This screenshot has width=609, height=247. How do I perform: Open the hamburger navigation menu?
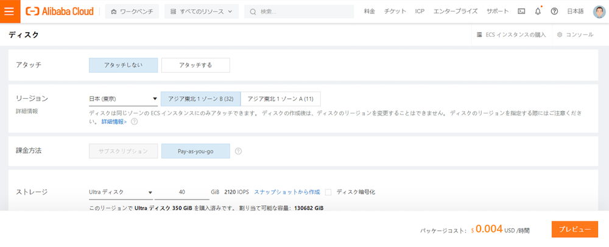pyautogui.click(x=9, y=11)
